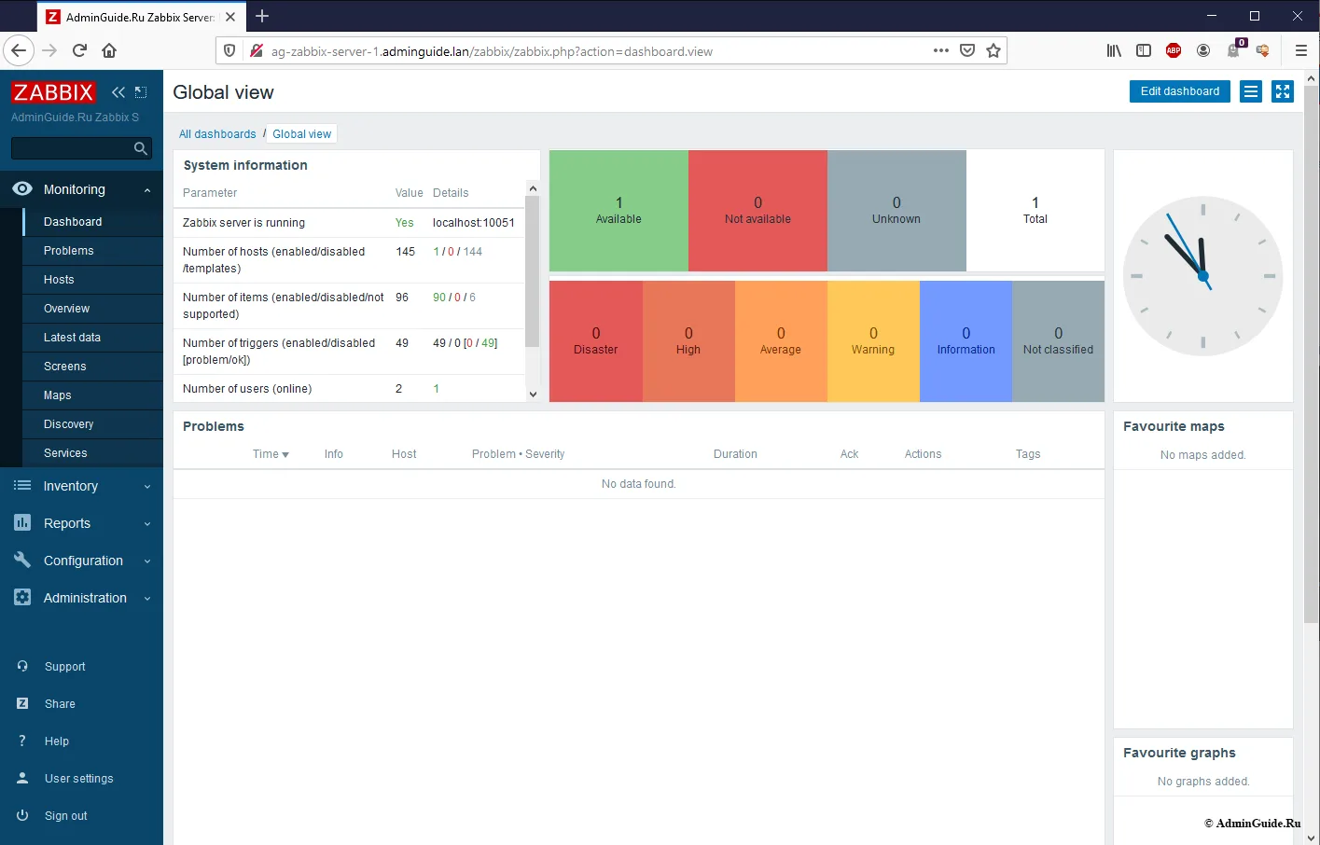The width and height of the screenshot is (1320, 845).
Task: Expand the Inventory menu section
Action: pyautogui.click(x=147, y=487)
